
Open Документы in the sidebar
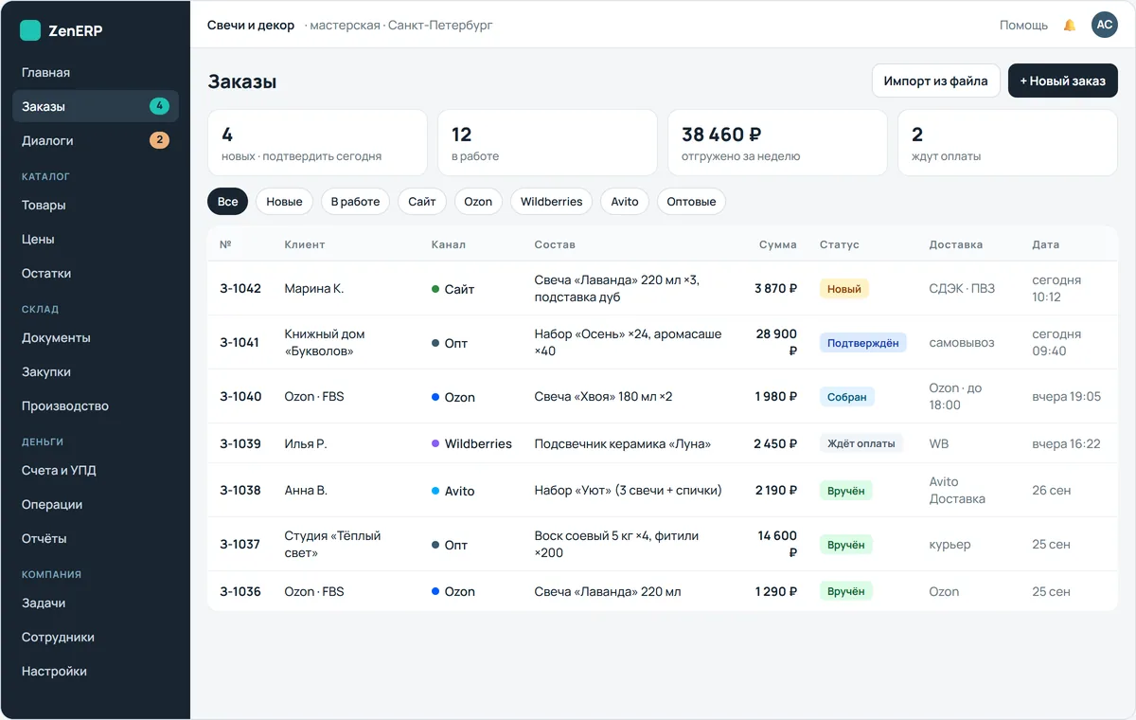(x=95, y=337)
